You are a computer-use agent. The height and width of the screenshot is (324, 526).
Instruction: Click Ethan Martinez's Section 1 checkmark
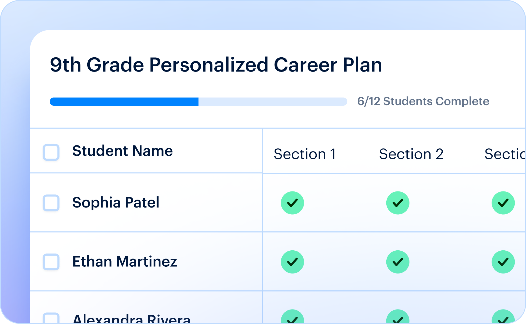coord(292,262)
